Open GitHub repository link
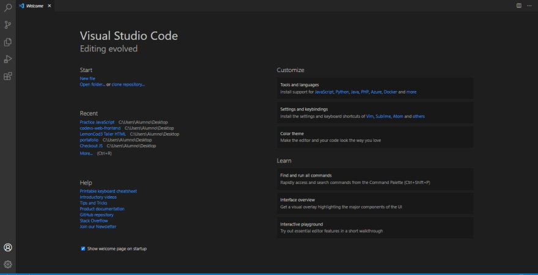The image size is (538, 275). click(x=97, y=215)
